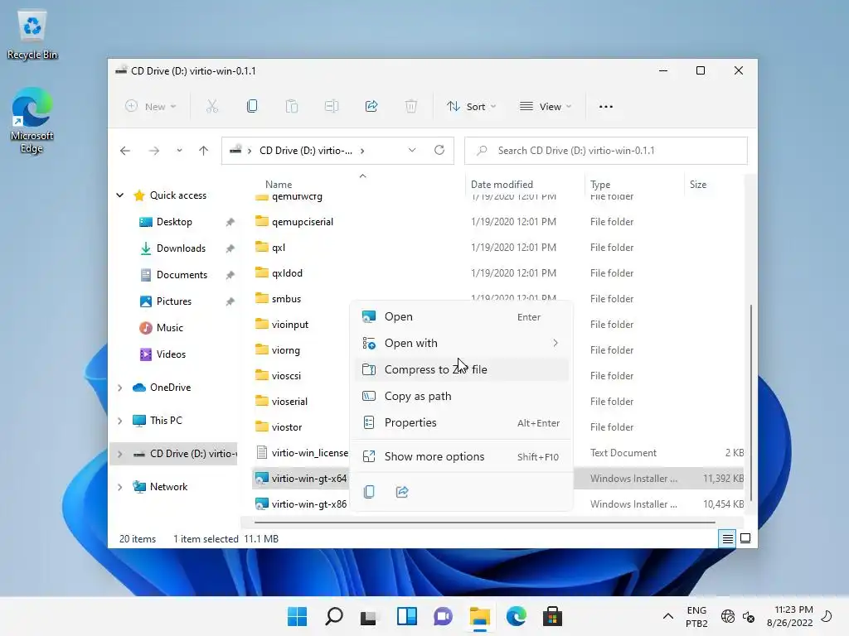Expand CD Drive (D:) node in sidebar
The height and width of the screenshot is (636, 849).
[x=120, y=454]
